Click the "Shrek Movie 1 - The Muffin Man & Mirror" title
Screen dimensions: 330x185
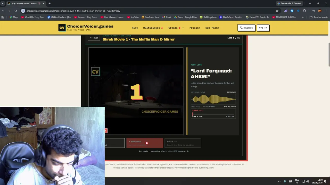pyautogui.click(x=139, y=39)
